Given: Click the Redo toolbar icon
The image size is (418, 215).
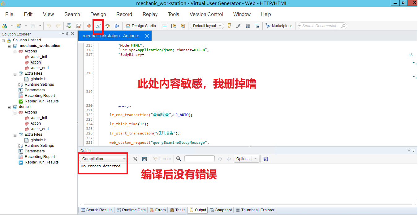Looking at the screenshot, I should [58, 26].
